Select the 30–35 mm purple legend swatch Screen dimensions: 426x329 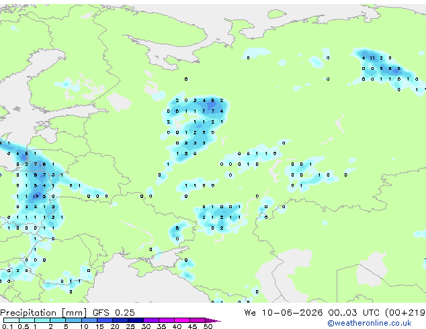[x=151, y=320]
